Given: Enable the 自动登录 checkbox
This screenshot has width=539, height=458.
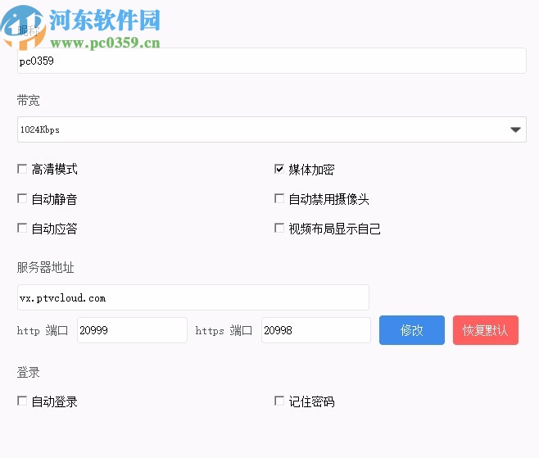Looking at the screenshot, I should (x=22, y=401).
